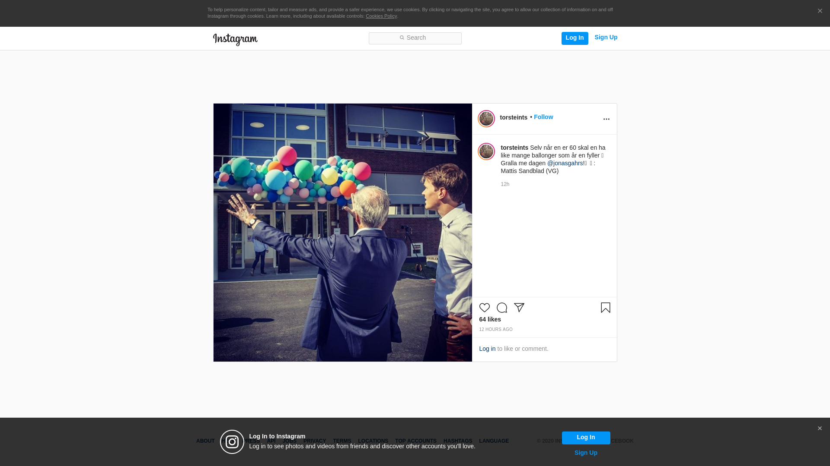Open the PRIVACY footer link
The height and width of the screenshot is (466, 830).
(x=315, y=441)
